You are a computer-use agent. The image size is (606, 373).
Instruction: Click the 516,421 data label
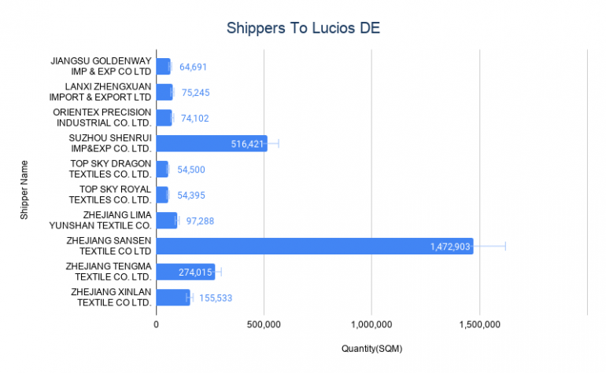[247, 144]
